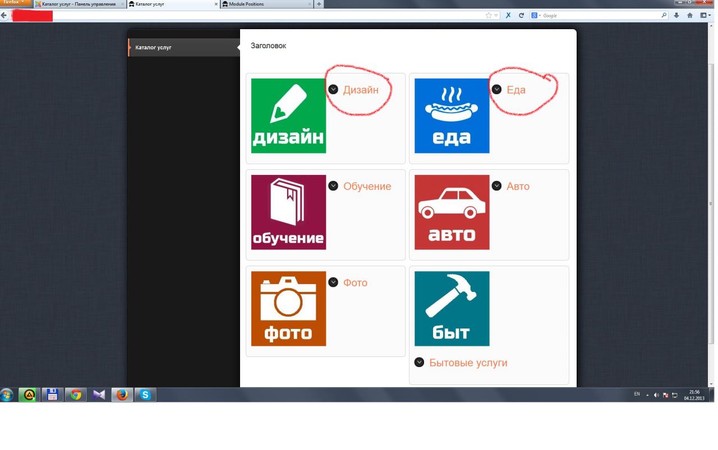
Task: Expand the arrow next to Дизайн
Action: pyautogui.click(x=333, y=89)
